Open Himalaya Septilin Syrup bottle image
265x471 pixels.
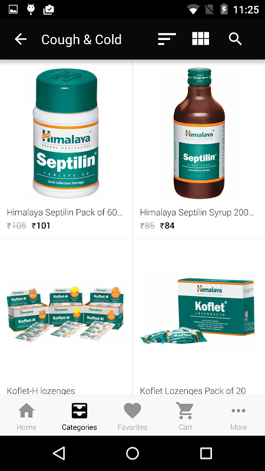click(199, 133)
